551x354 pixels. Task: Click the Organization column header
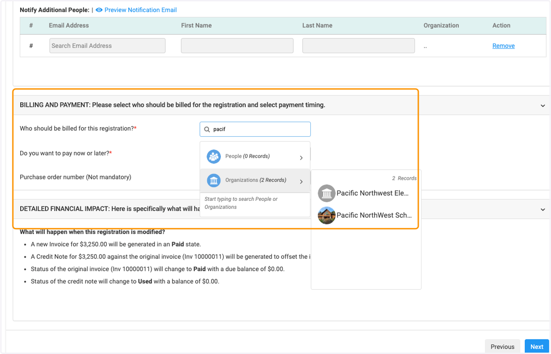point(441,26)
